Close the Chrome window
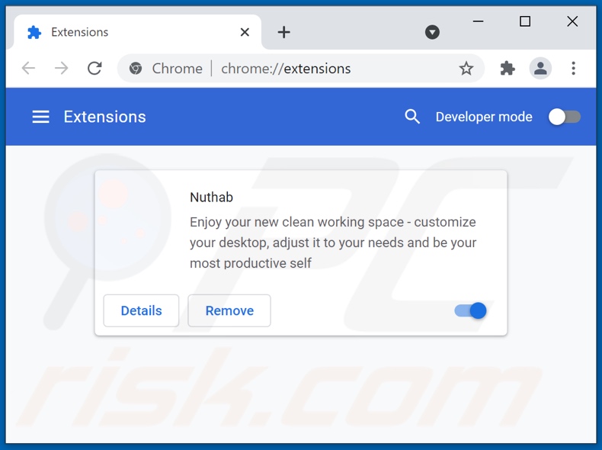Viewport: 602px width, 450px height. click(x=572, y=21)
